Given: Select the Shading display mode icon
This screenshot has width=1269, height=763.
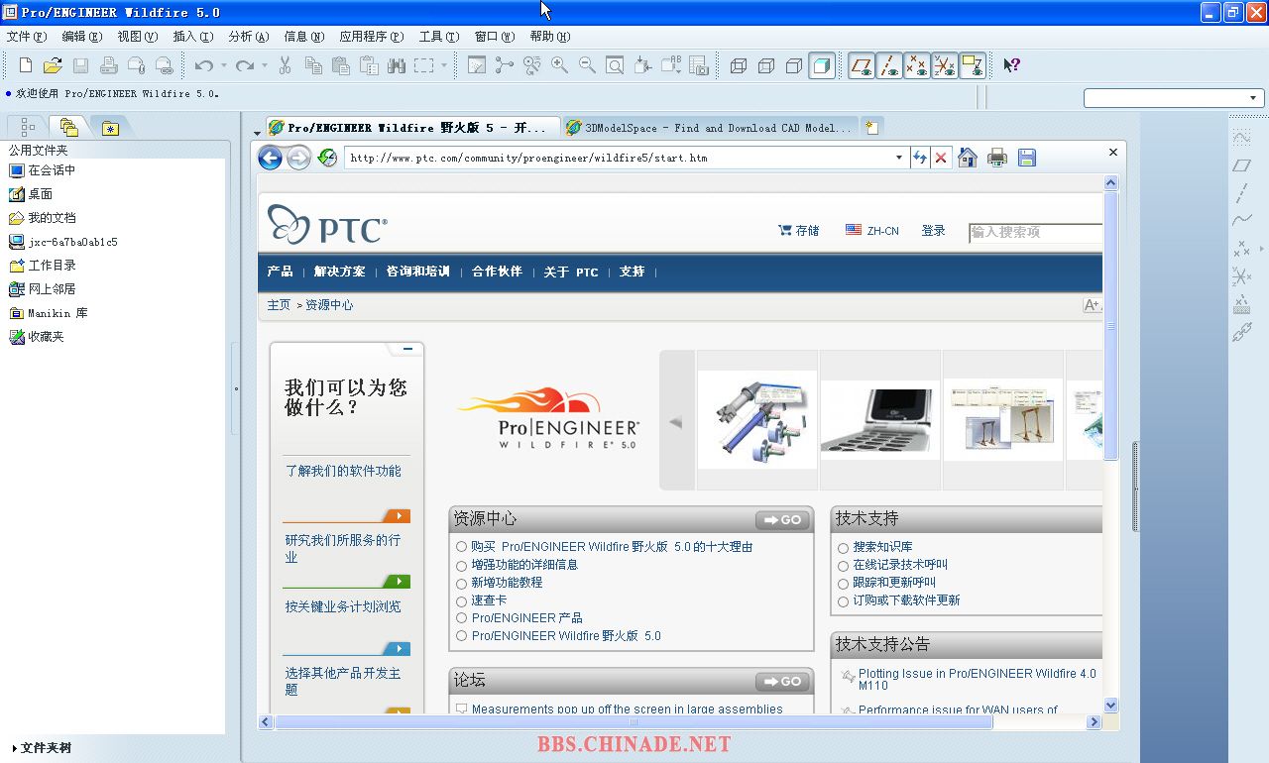Looking at the screenshot, I should (822, 65).
